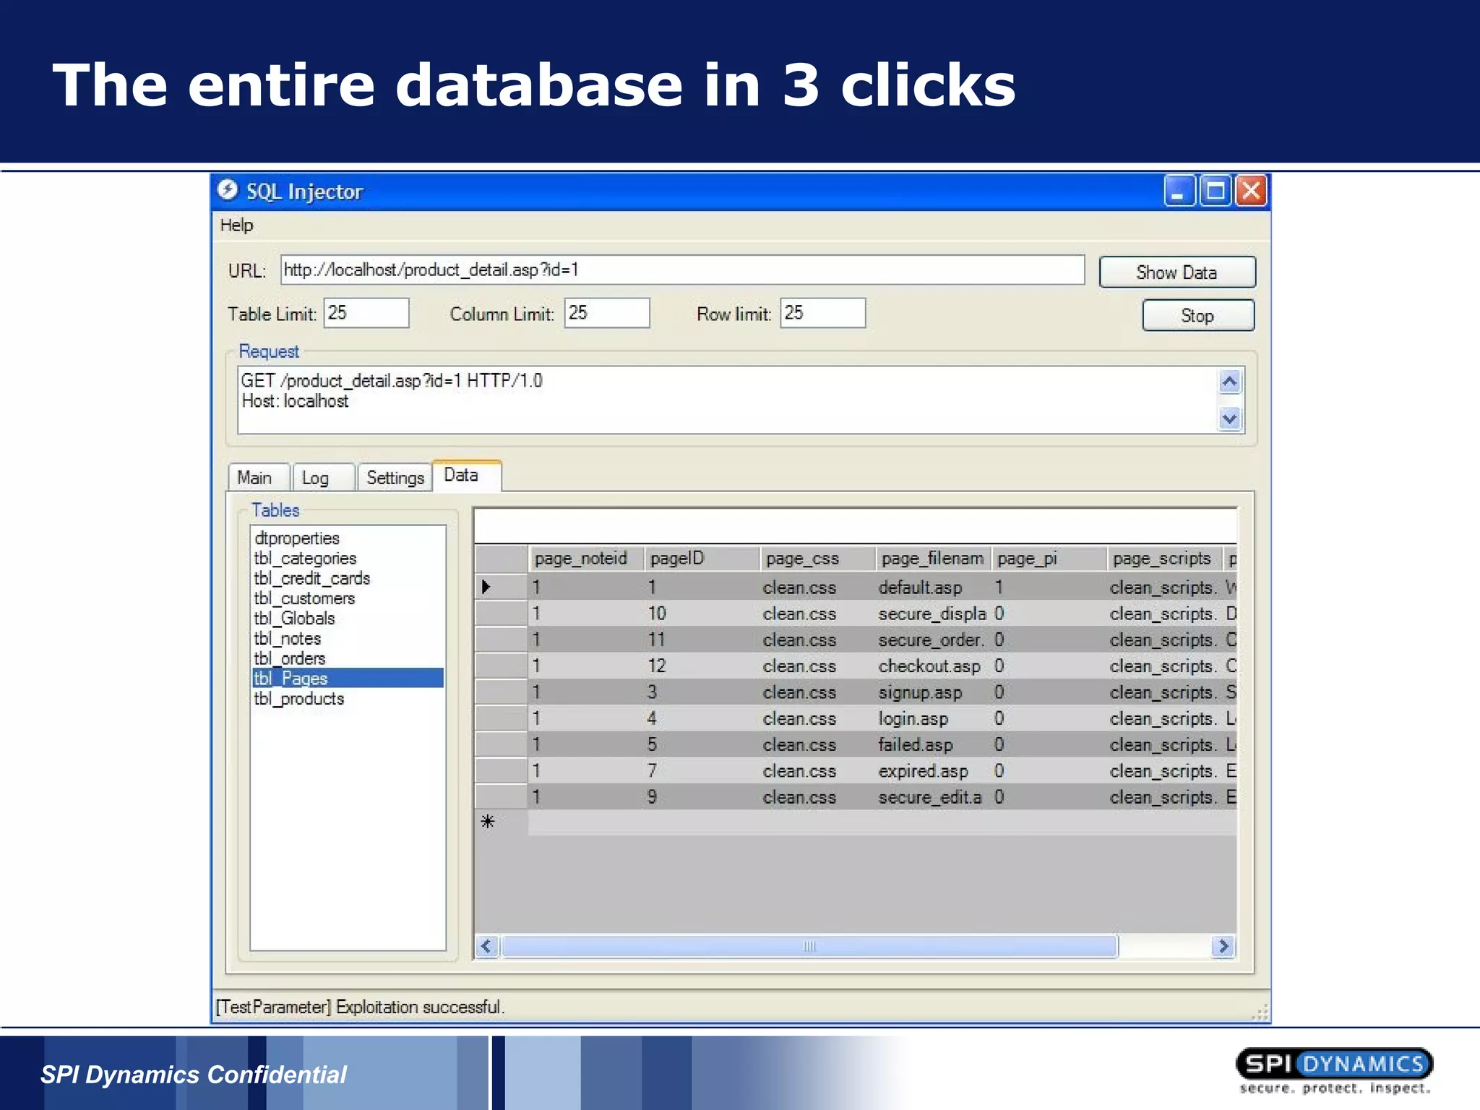Click clean_scripts. cell in login.asp row
Screen dimensions: 1480x1110
(x=1164, y=718)
